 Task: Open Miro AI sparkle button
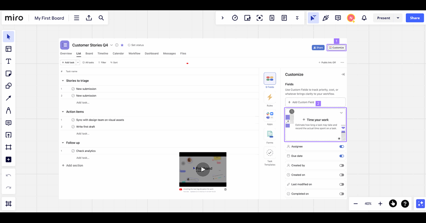(x=420, y=204)
